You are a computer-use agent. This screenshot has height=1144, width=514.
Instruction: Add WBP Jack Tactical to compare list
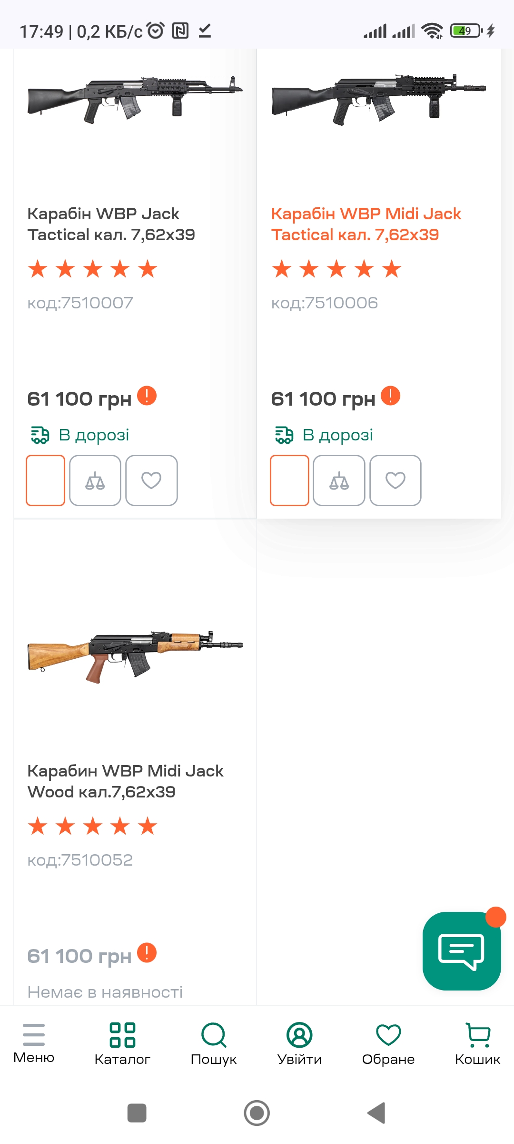(95, 480)
